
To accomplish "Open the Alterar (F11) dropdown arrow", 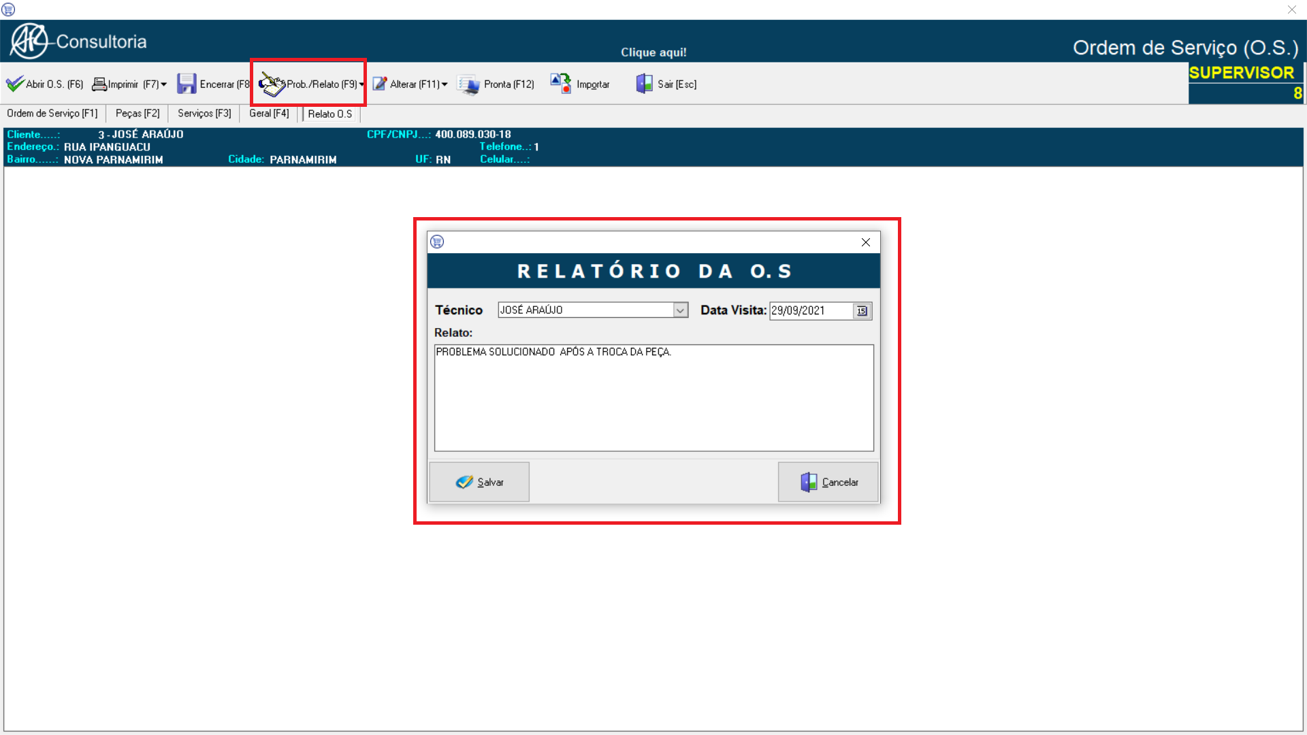I will (445, 84).
